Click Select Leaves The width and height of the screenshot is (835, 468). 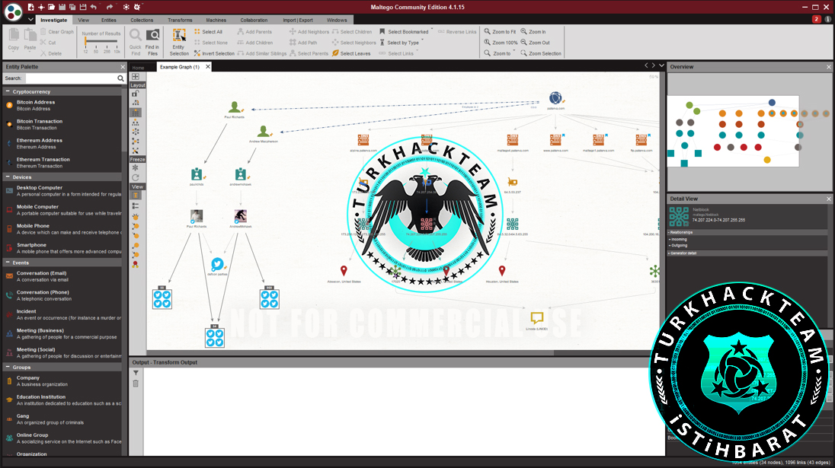[351, 53]
